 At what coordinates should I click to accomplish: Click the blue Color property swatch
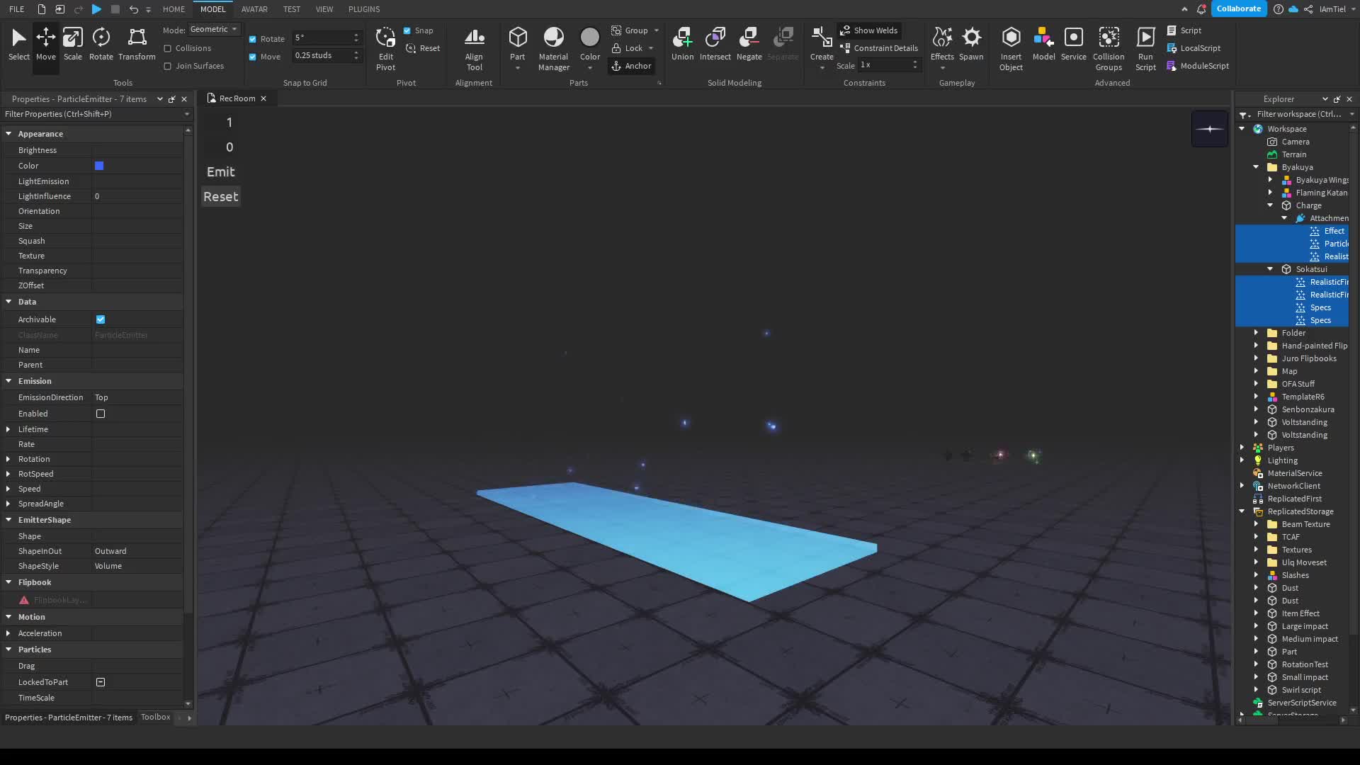click(99, 166)
